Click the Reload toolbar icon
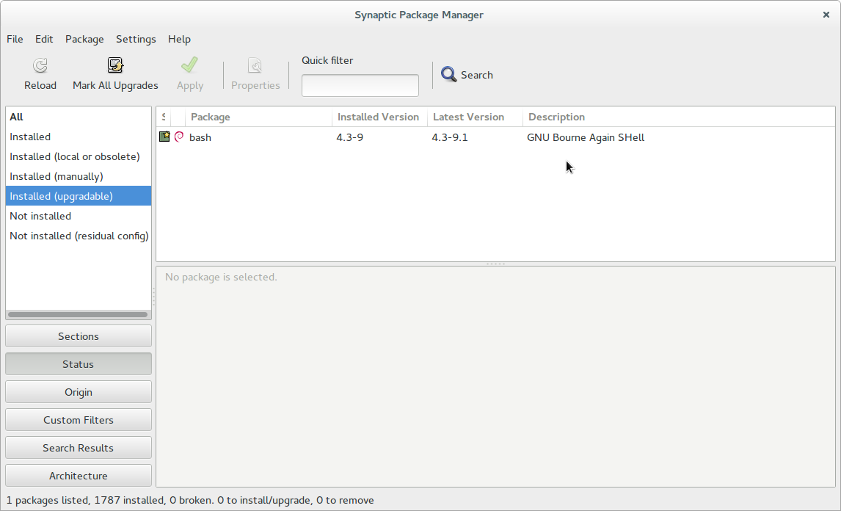Viewport: 841px width, 511px height. [x=40, y=65]
